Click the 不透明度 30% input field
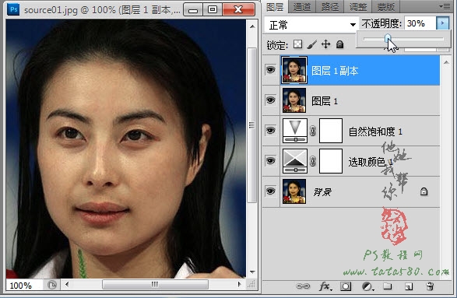Viewport: 457px width, 298px height. click(420, 23)
